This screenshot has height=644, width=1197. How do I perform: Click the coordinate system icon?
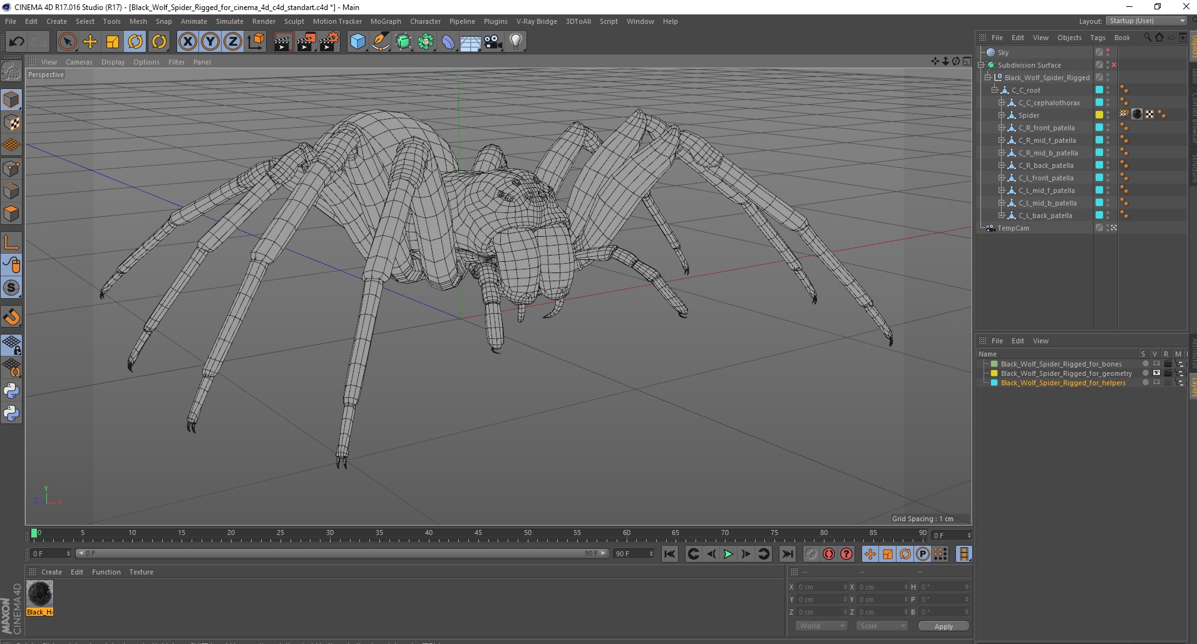click(256, 42)
